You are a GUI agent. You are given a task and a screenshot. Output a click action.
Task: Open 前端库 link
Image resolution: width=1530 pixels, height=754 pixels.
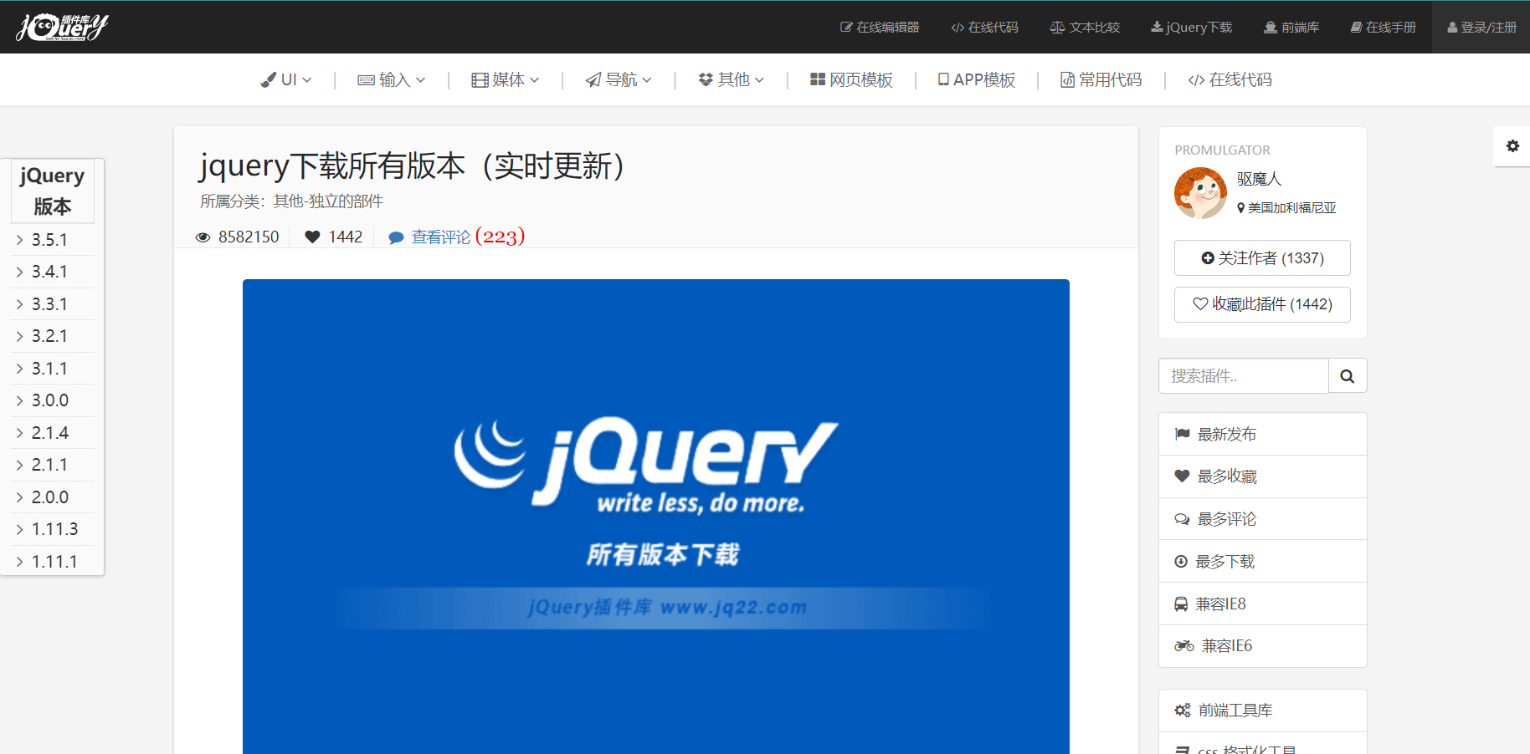[x=1291, y=28]
